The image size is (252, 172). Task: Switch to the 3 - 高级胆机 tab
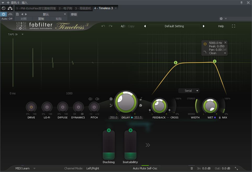83,8
